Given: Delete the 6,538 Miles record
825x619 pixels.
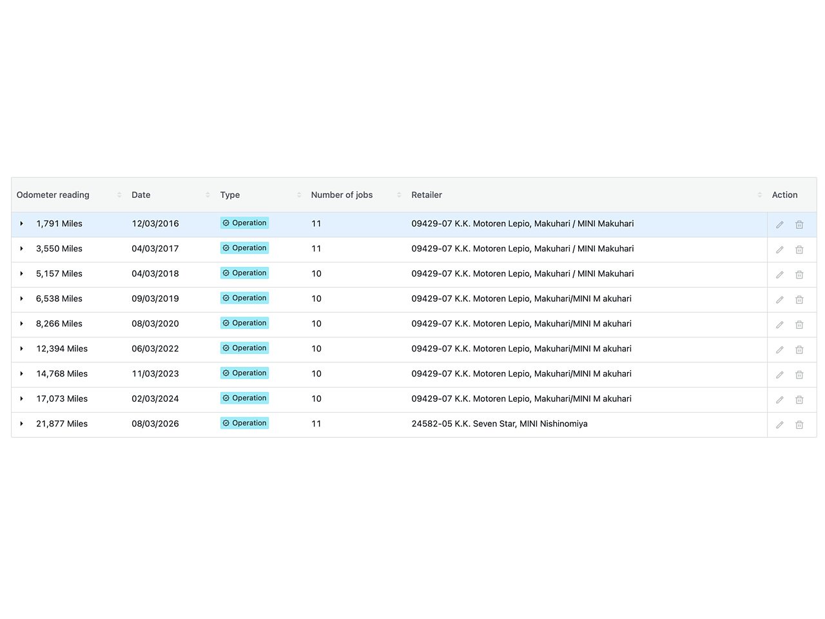Looking at the screenshot, I should pos(799,300).
